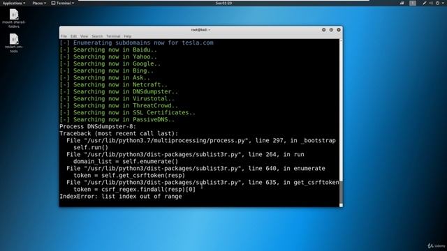
Task: Open the restart-vm-tools desktop file
Action: (14, 43)
